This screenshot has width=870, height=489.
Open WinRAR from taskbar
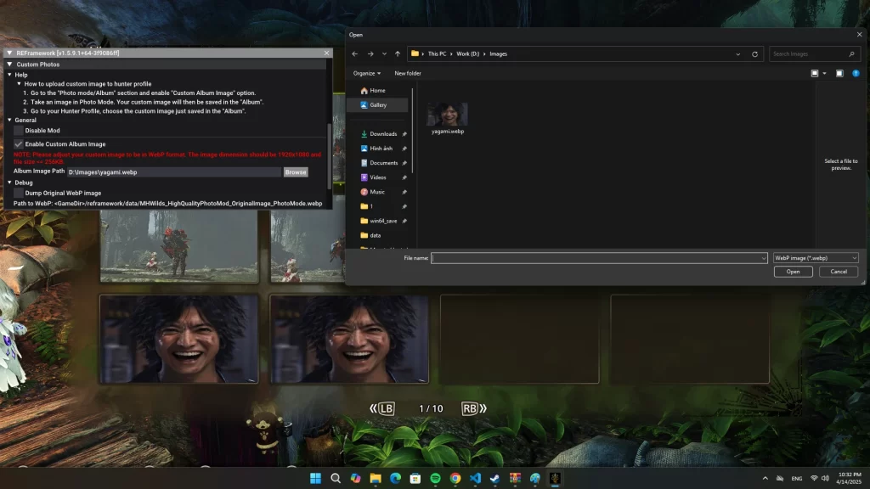point(516,479)
